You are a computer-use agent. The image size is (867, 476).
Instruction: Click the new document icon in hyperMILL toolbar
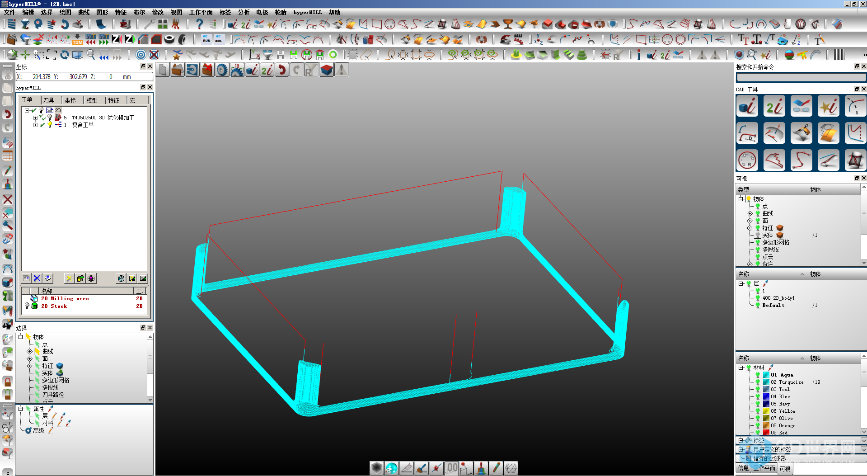163,70
